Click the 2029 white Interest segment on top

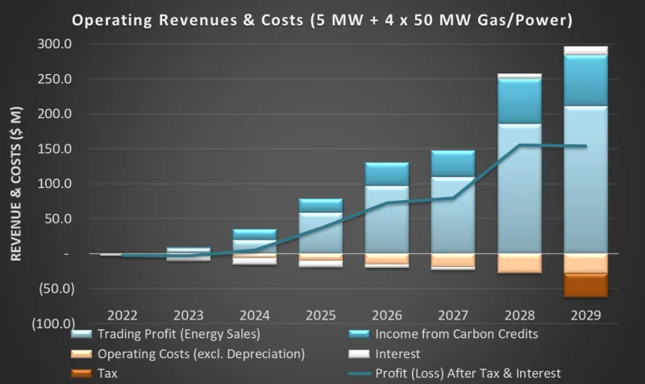pyautogui.click(x=586, y=51)
